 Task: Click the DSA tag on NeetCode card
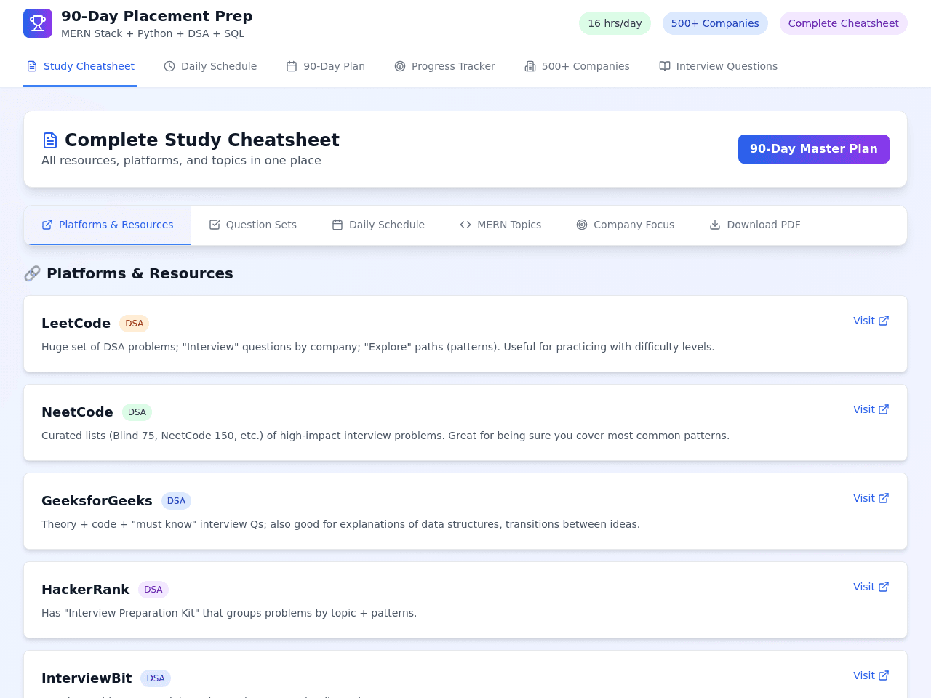click(x=137, y=412)
